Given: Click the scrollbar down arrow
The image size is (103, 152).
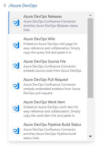Looking at the screenshot, I should 90,136.
